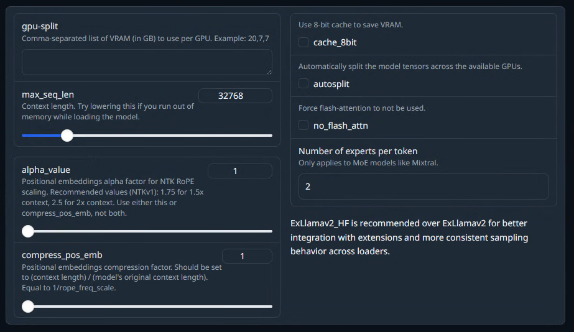Click the max_seq_len slider handle
The image size is (574, 332).
click(67, 136)
